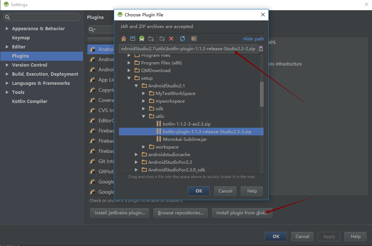
Task: Click Hide path link
Action: pyautogui.click(x=253, y=39)
